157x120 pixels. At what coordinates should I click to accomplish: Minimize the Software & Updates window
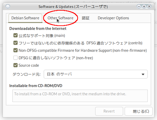(139, 6)
